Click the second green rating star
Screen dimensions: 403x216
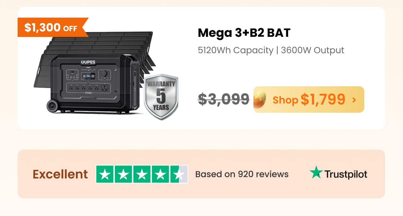click(123, 174)
